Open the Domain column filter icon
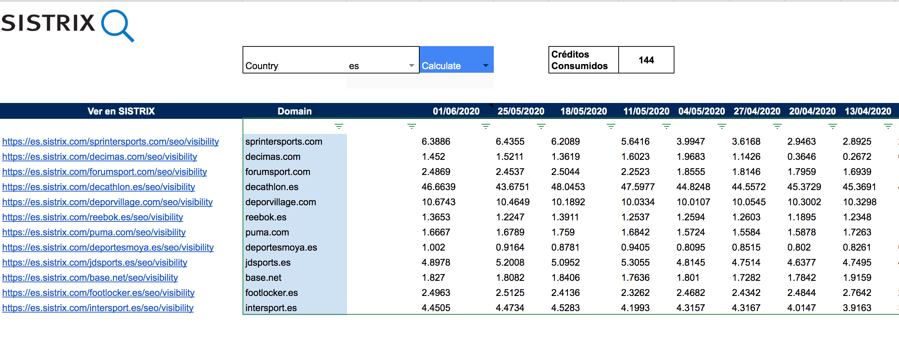899x337 pixels. 339,126
